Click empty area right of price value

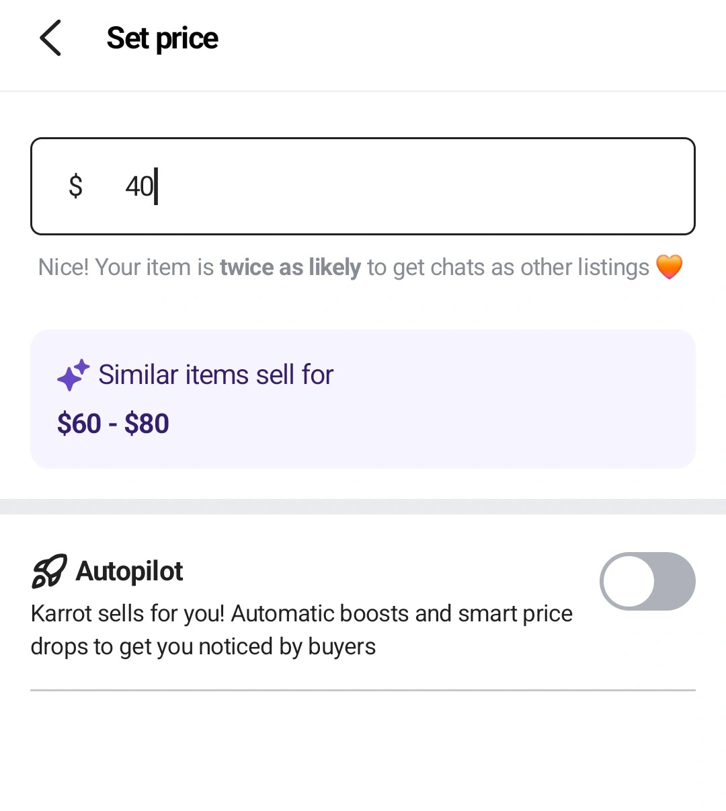click(x=424, y=186)
